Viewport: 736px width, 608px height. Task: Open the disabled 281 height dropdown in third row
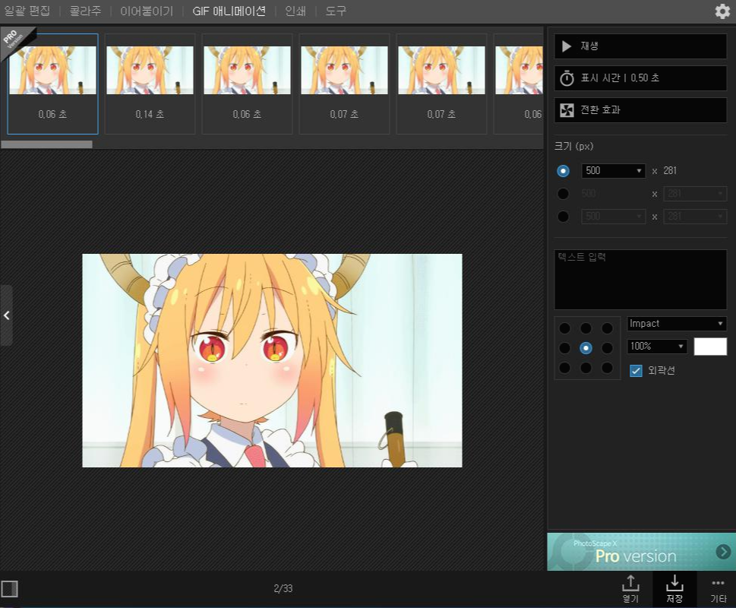coord(695,217)
